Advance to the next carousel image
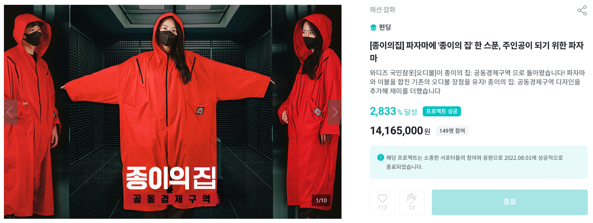 click(x=334, y=112)
